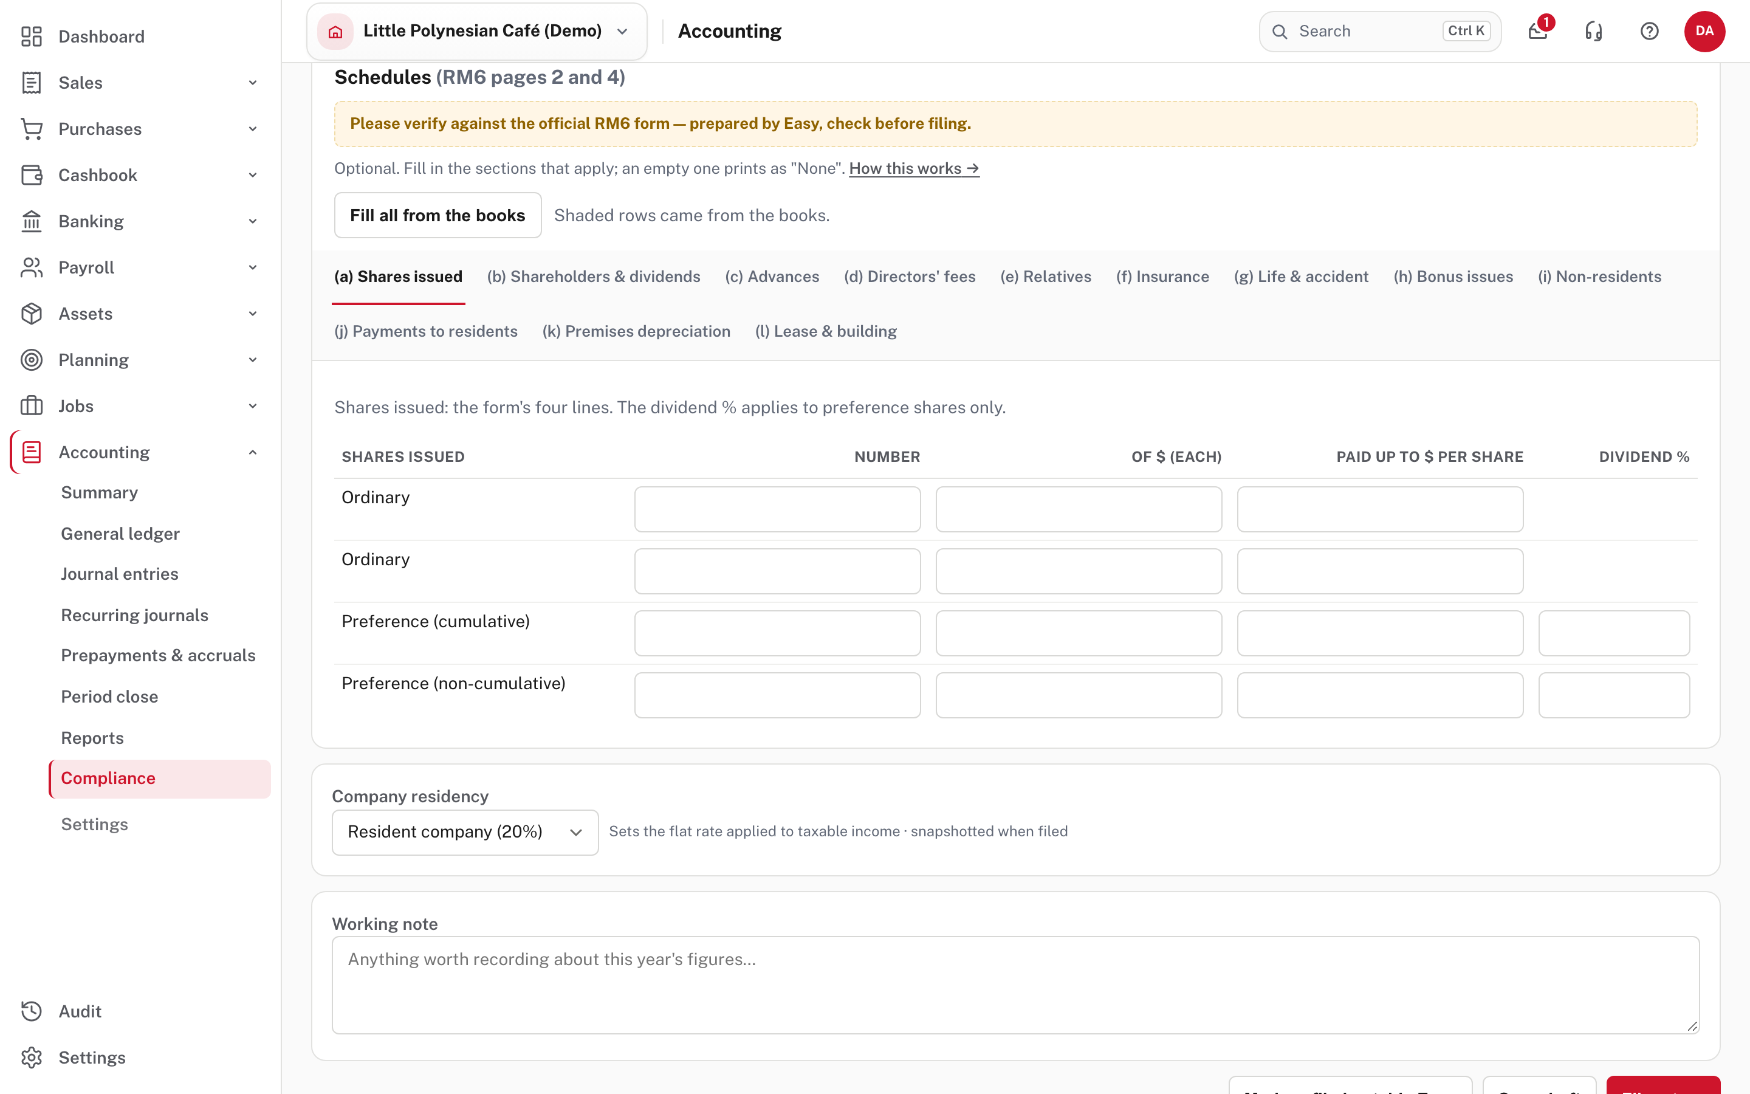Viewport: 1750px width, 1094px height.
Task: Expand the Purchases menu chevron
Action: 252,129
